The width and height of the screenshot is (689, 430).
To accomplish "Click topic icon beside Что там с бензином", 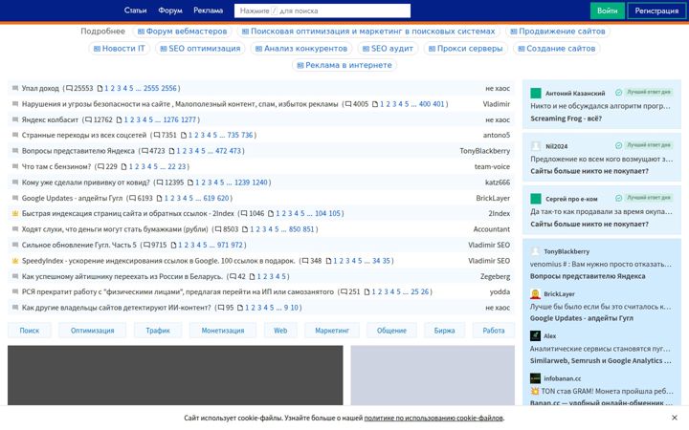I will click(x=15, y=166).
